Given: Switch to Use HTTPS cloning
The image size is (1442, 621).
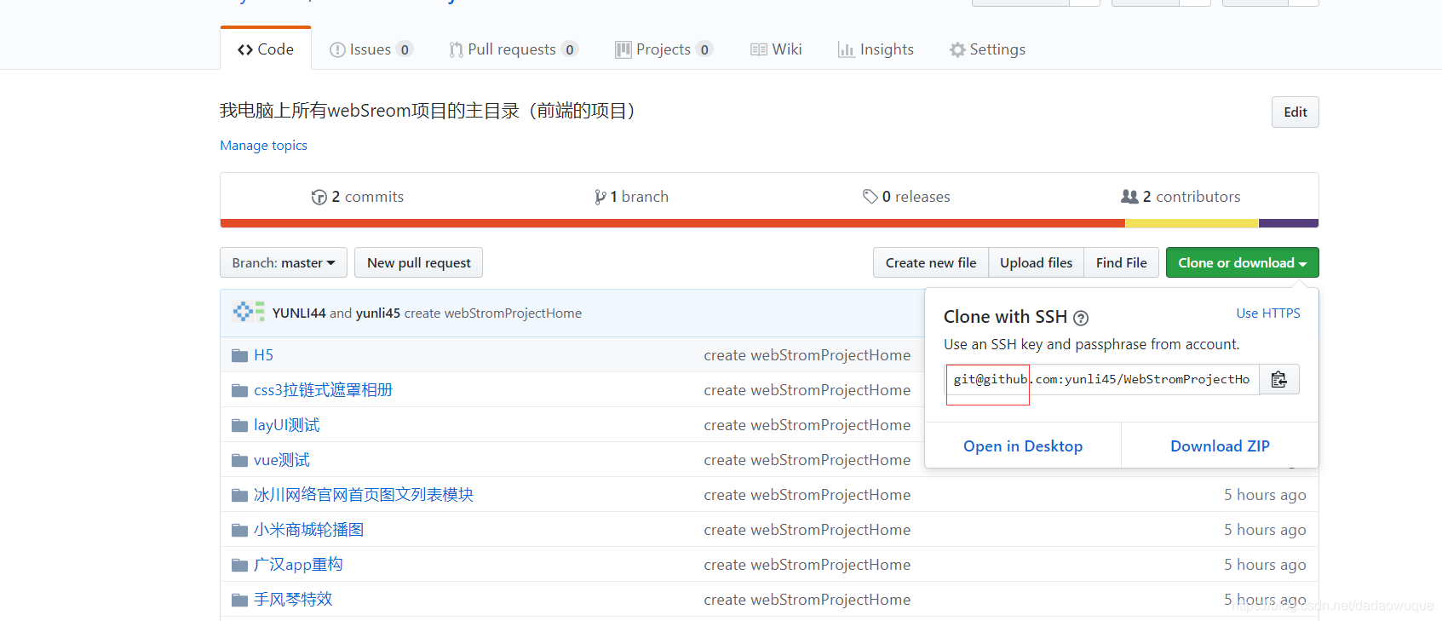Looking at the screenshot, I should click(1268, 313).
